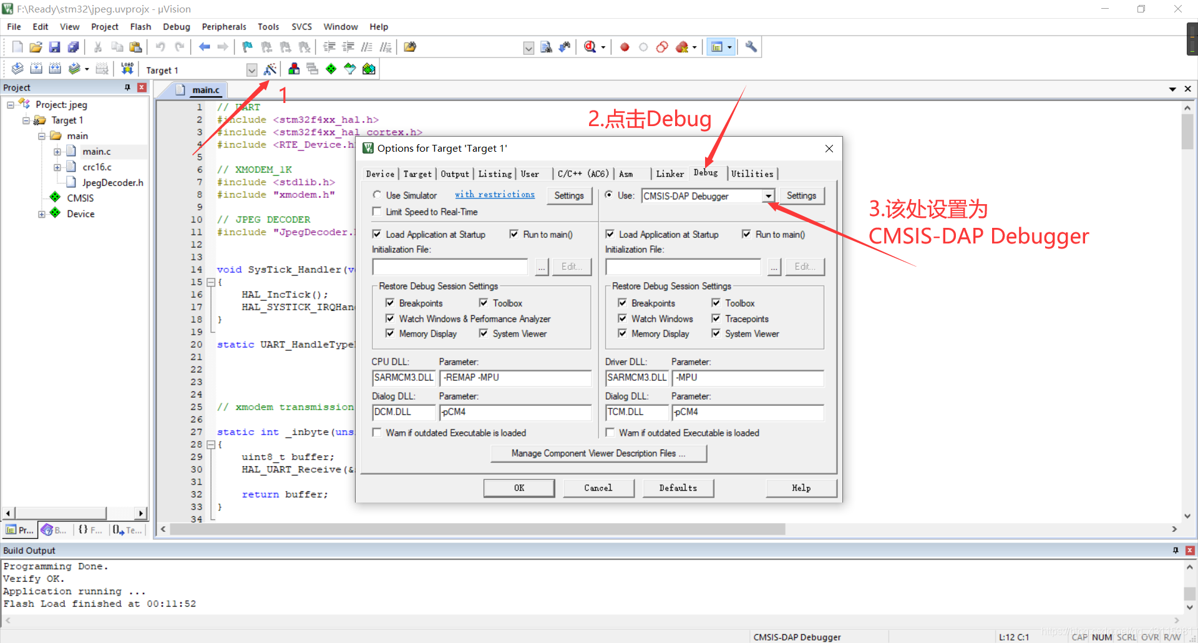Download code to flash with the LOAD icon
Image resolution: width=1198 pixels, height=643 pixels.
127,69
